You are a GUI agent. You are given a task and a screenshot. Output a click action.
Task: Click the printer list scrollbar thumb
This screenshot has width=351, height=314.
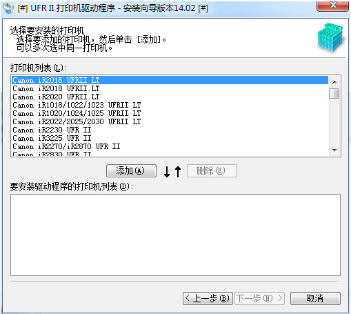[334, 94]
